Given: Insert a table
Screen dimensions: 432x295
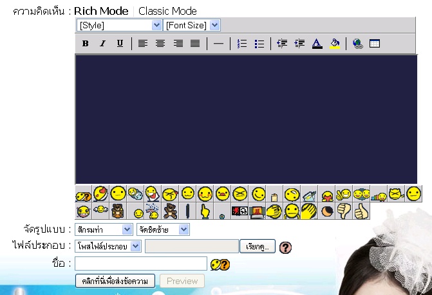Looking at the screenshot, I should (375, 44).
